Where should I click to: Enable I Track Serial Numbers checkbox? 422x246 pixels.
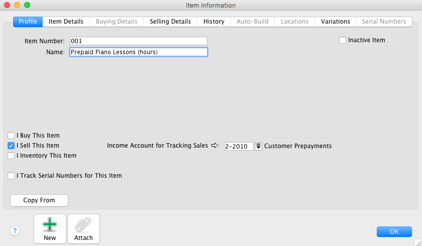click(11, 176)
